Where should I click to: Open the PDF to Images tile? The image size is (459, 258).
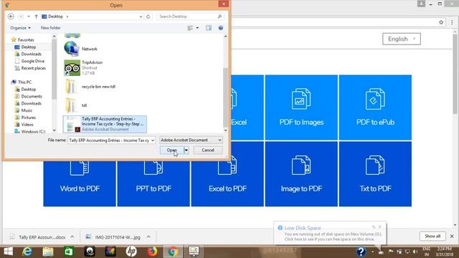301,107
